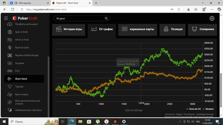Switch to EV график tab
Viewport: 223px width, 125px height.
point(102,30)
